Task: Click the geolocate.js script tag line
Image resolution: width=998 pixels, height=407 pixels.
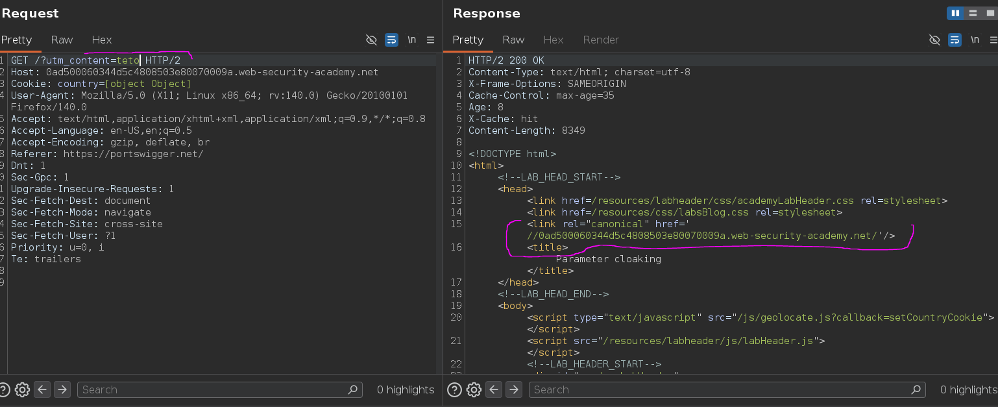Action: click(761, 317)
